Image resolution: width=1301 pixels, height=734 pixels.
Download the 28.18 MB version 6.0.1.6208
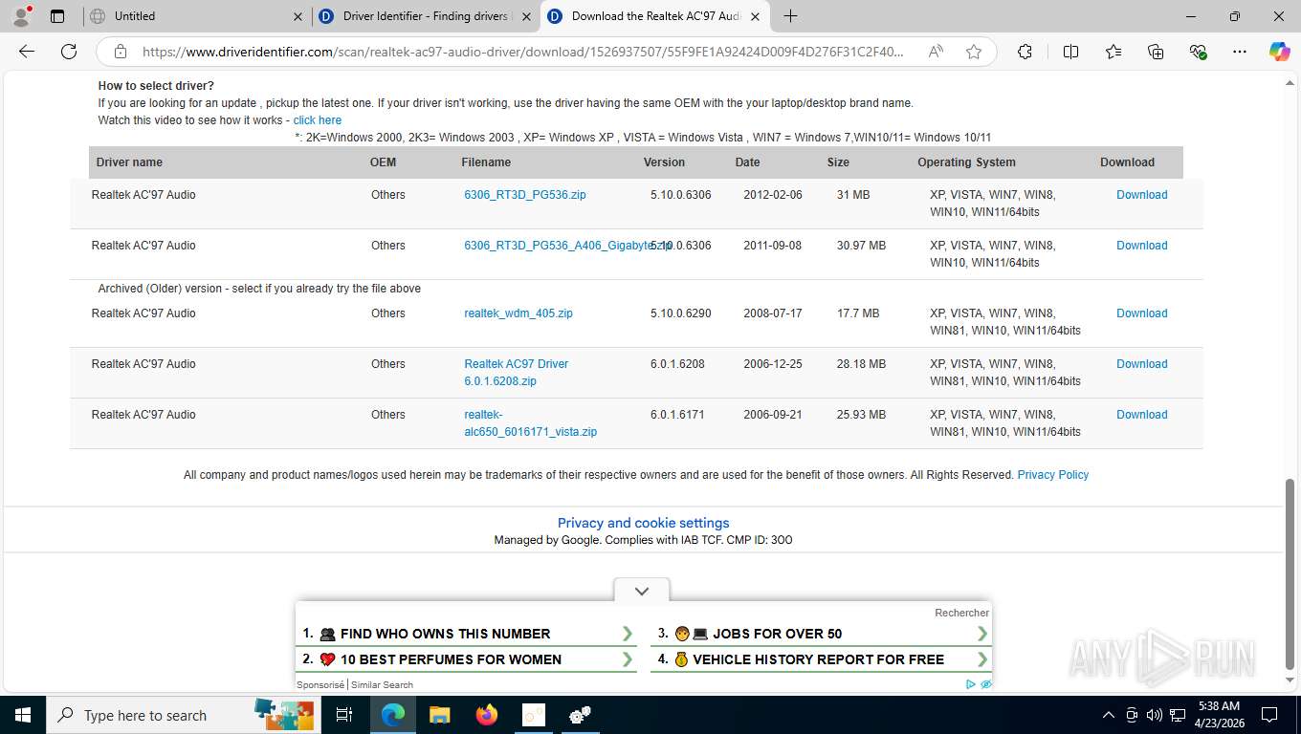1142,364
